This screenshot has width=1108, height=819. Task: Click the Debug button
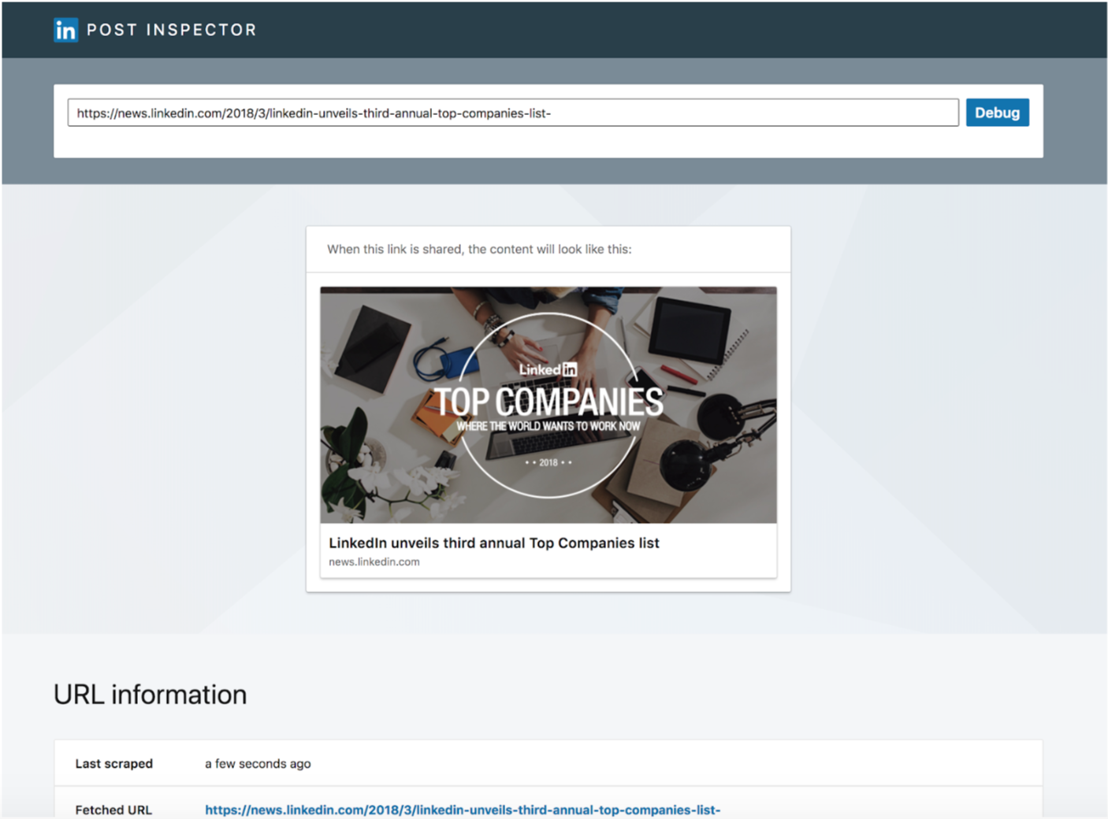(997, 113)
